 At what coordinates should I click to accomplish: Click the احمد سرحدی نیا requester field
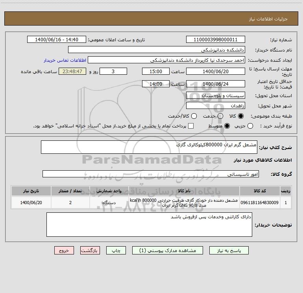(x=166, y=60)
